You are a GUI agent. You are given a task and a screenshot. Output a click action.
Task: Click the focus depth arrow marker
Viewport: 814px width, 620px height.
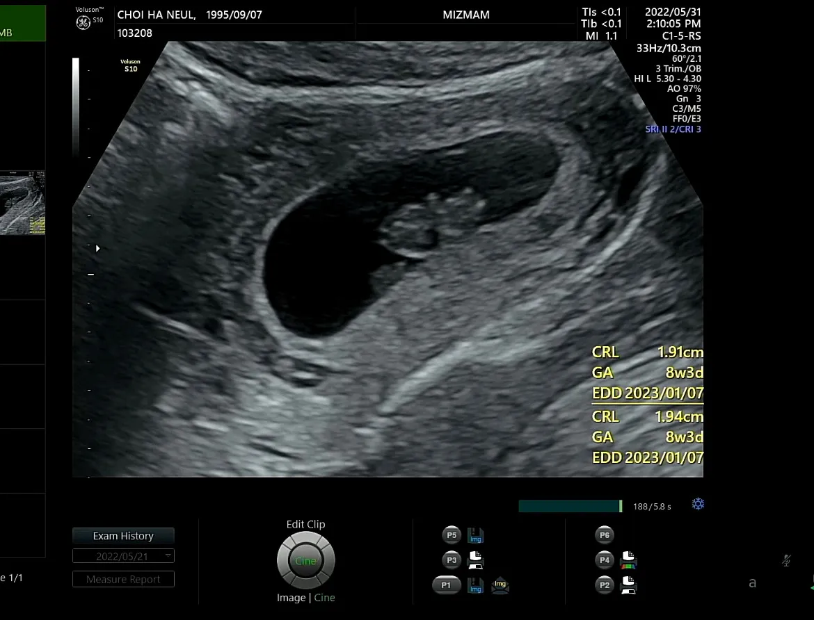coord(97,249)
